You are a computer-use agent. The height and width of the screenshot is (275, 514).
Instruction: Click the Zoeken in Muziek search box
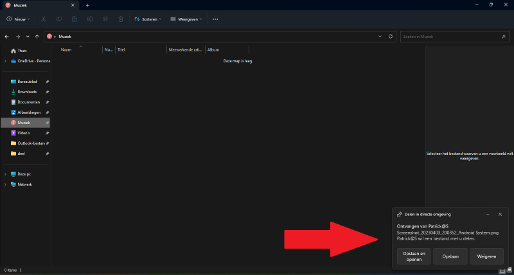(x=452, y=37)
